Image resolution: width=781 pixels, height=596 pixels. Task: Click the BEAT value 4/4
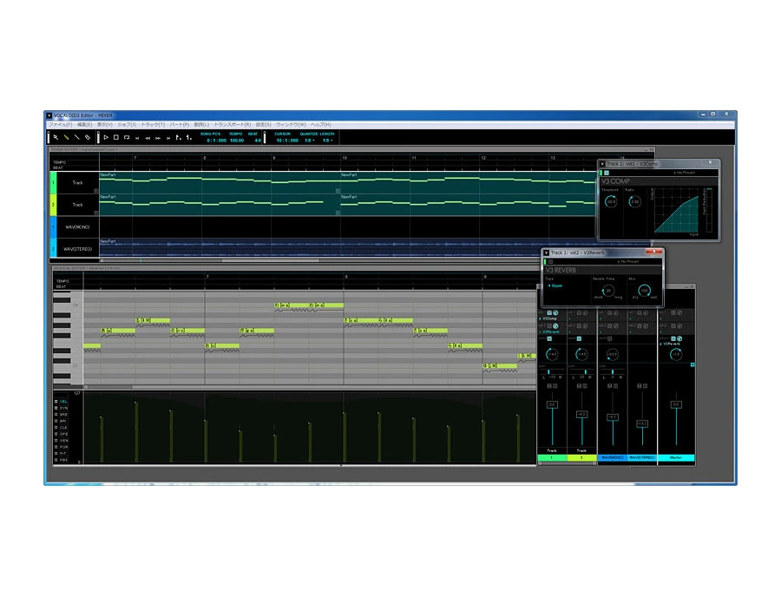point(258,141)
